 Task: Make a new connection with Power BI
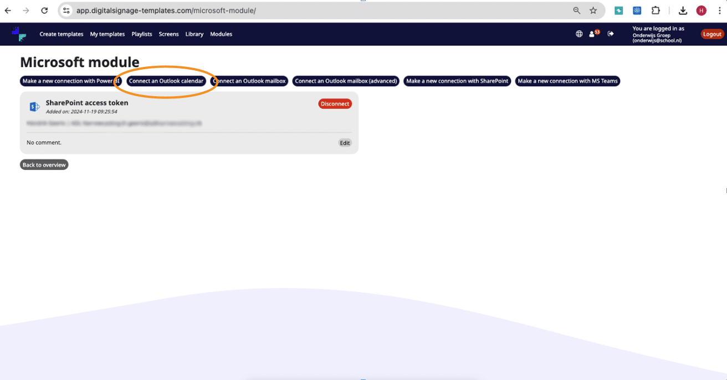(x=70, y=81)
